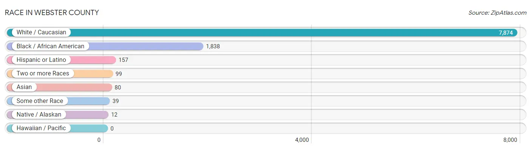Click the Native / Alaskan label
The width and height of the screenshot is (531, 149).
pyautogui.click(x=39, y=114)
